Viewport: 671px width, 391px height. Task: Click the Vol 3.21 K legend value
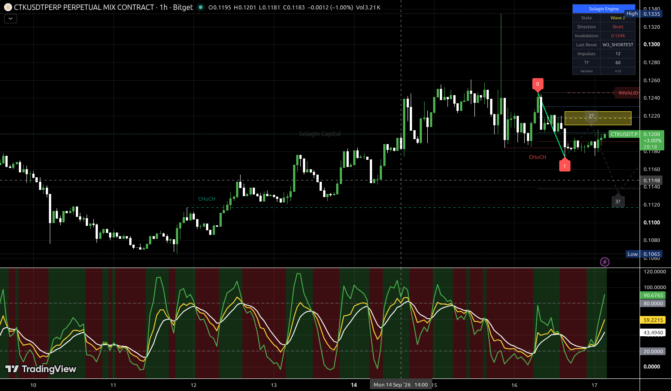coord(368,7)
